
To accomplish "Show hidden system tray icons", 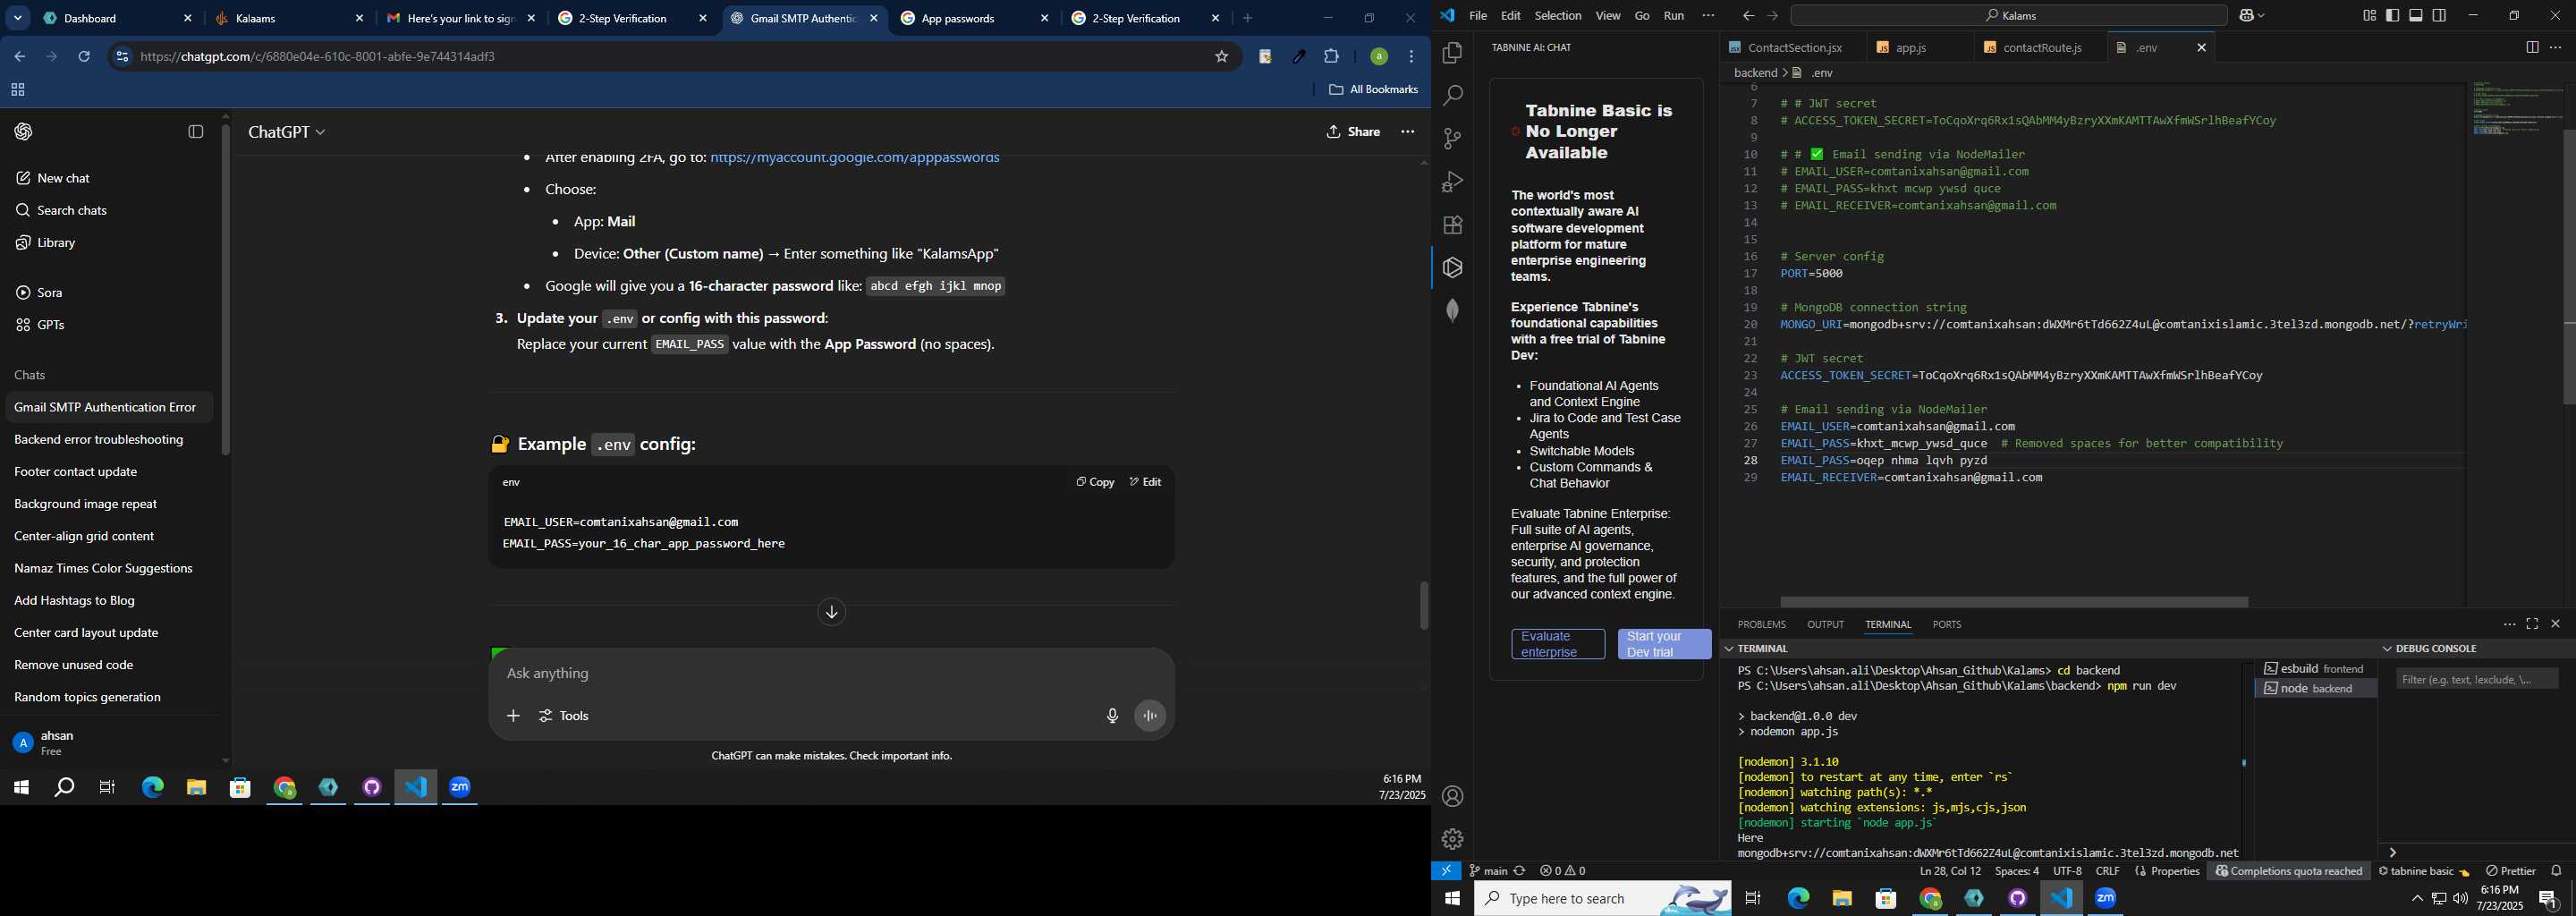I will [2417, 899].
